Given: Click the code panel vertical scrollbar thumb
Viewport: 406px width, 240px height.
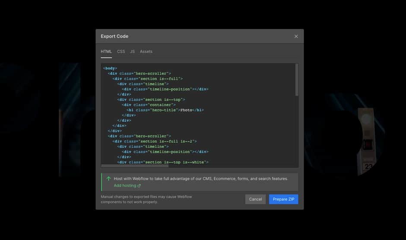Looking at the screenshot, I should pyautogui.click(x=296, y=80).
